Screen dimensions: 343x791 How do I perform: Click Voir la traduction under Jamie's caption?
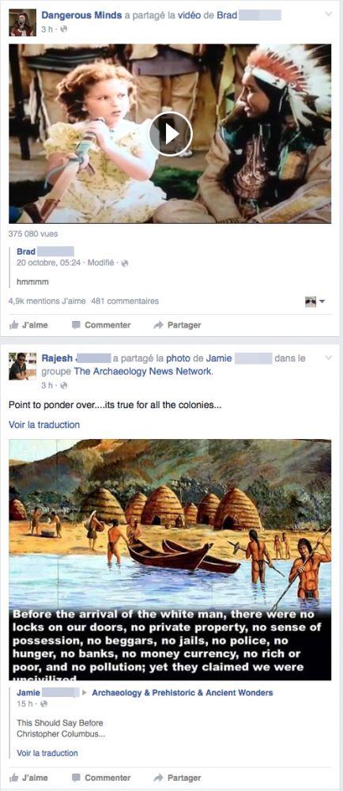[x=47, y=753]
